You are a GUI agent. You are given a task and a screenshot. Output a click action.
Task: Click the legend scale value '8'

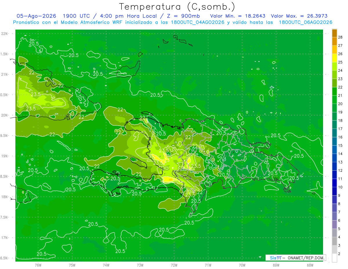tap(339, 204)
